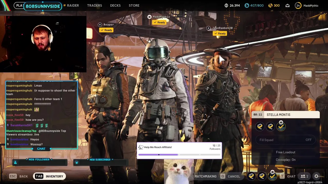Image resolution: width=328 pixels, height=184 pixels.
Task: Open in-game CHAT from the bottom bar
Action: click(x=291, y=176)
